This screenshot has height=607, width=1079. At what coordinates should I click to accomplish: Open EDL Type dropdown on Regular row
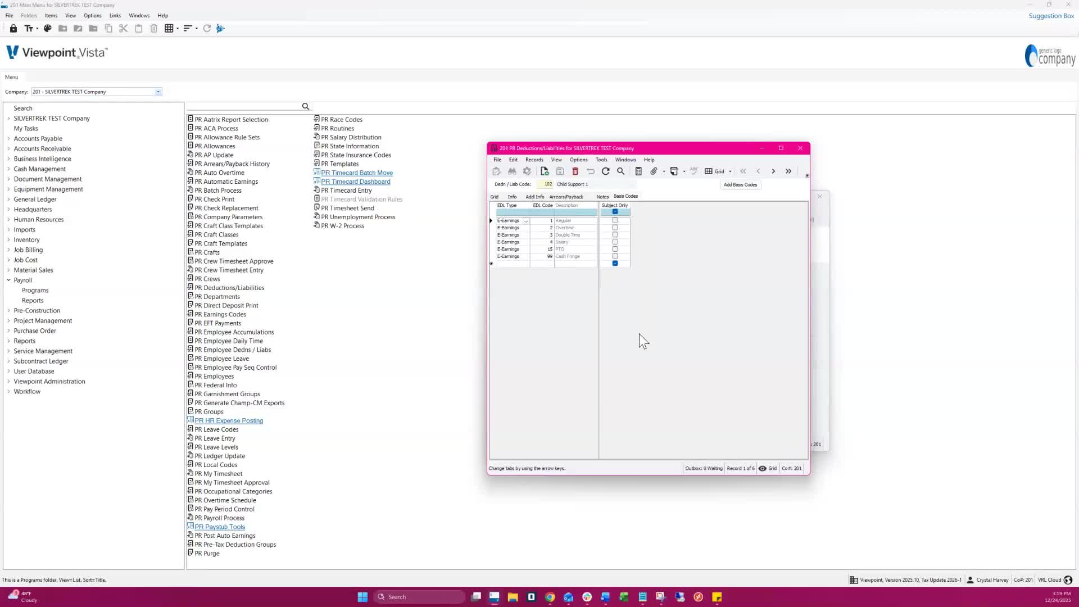point(526,221)
